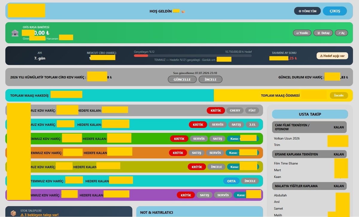
Task: Click the 'OFİS KASA BAKİYESİ' label
Action: point(36,27)
